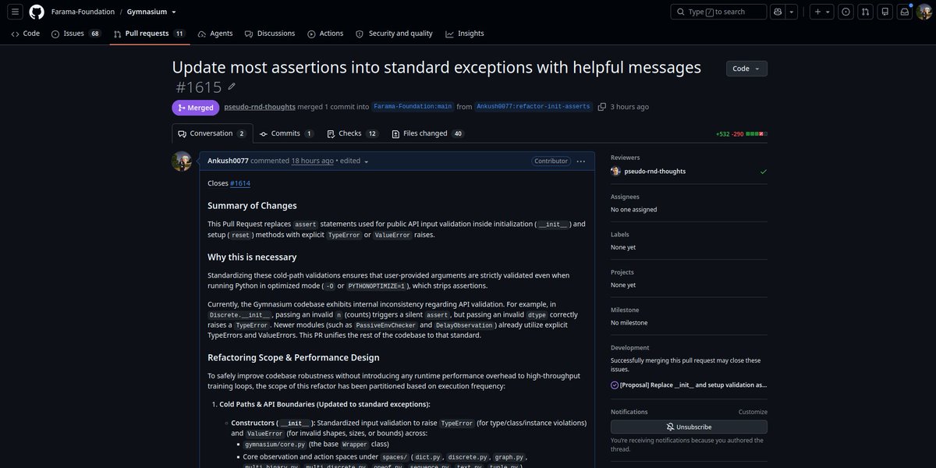Copy PR title with pencil icon beside #1615

click(232, 87)
